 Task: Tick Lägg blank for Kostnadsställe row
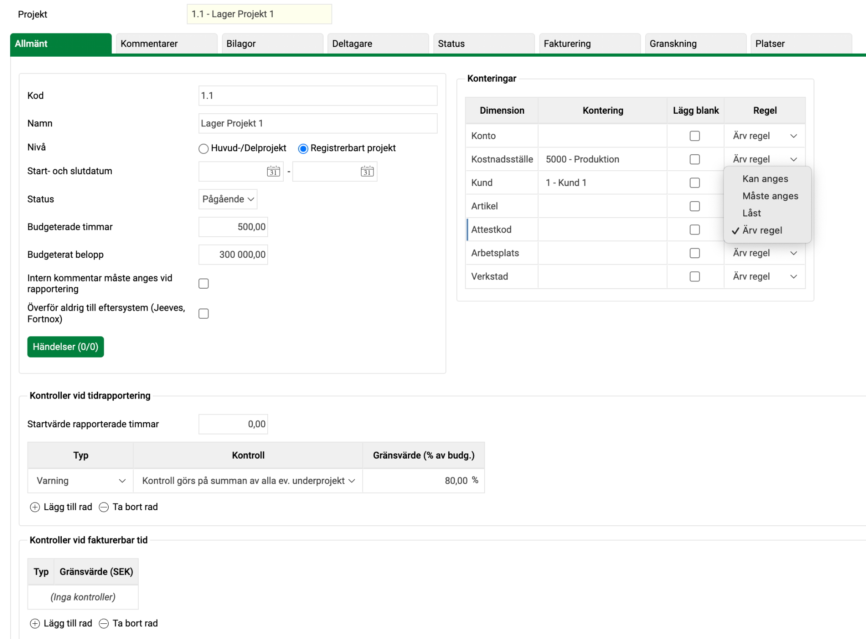[695, 159]
